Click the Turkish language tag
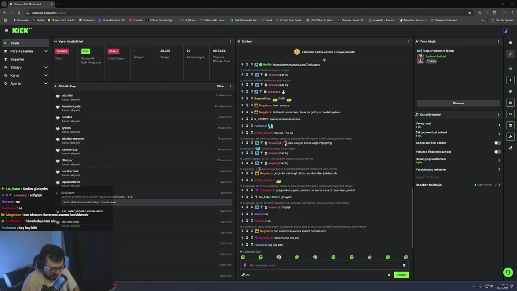This screenshot has width=517, height=291. (x=431, y=61)
